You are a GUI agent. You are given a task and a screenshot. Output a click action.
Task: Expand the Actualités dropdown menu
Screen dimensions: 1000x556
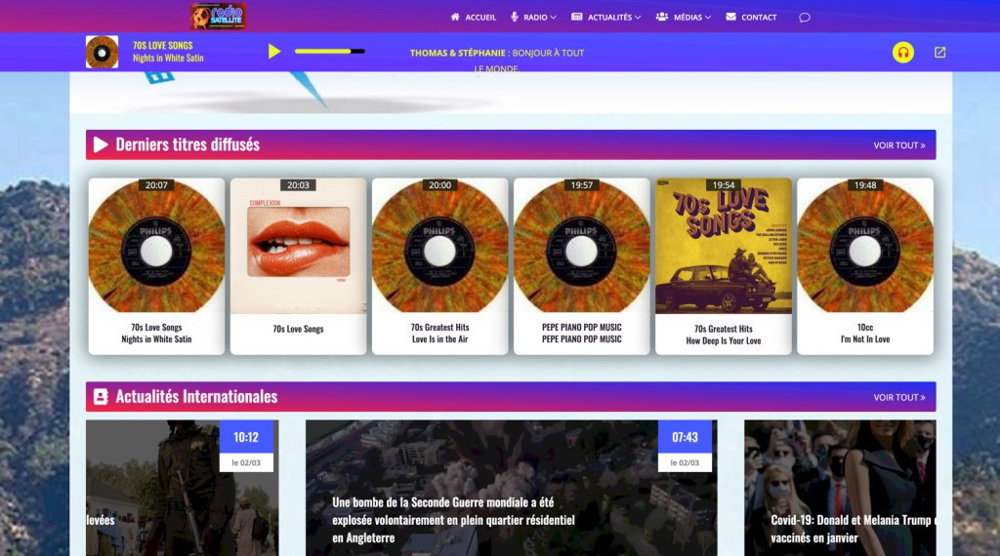click(606, 18)
